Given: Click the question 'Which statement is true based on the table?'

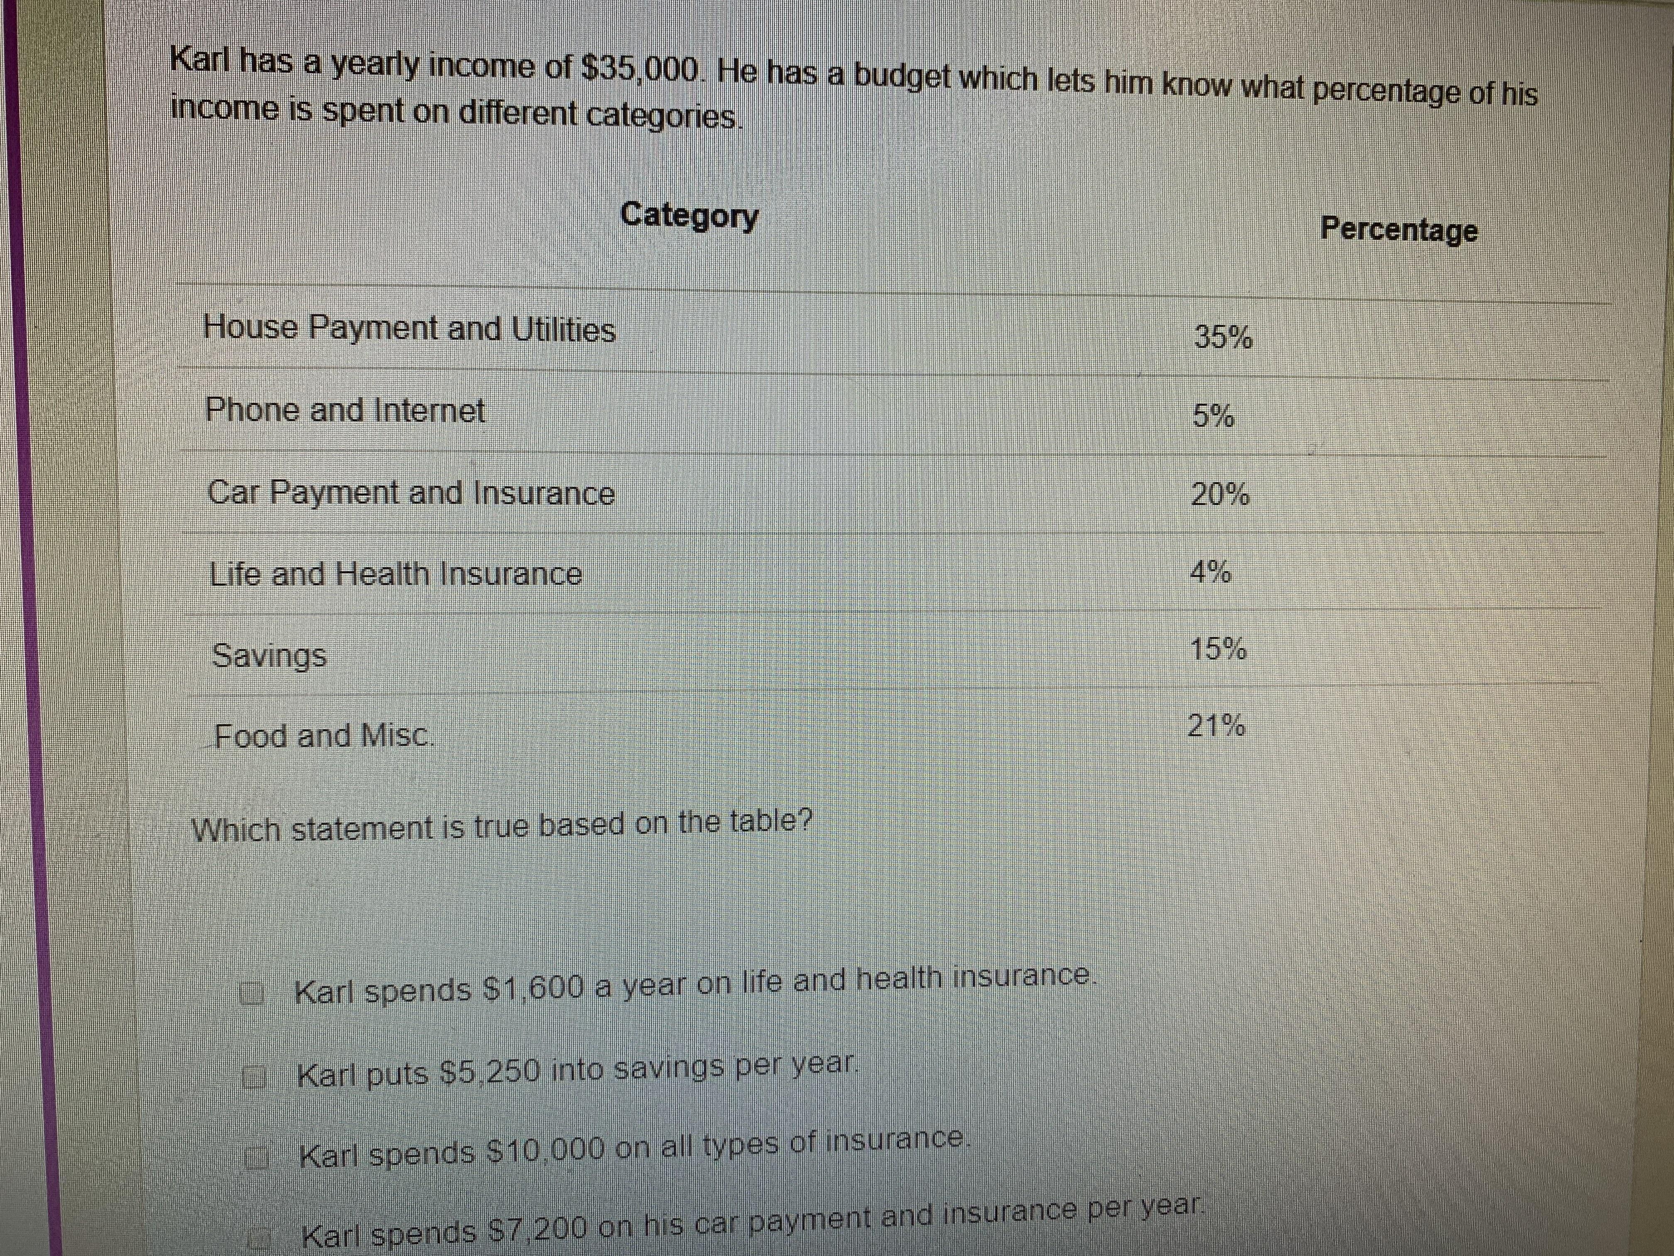Looking at the screenshot, I should tap(502, 826).
